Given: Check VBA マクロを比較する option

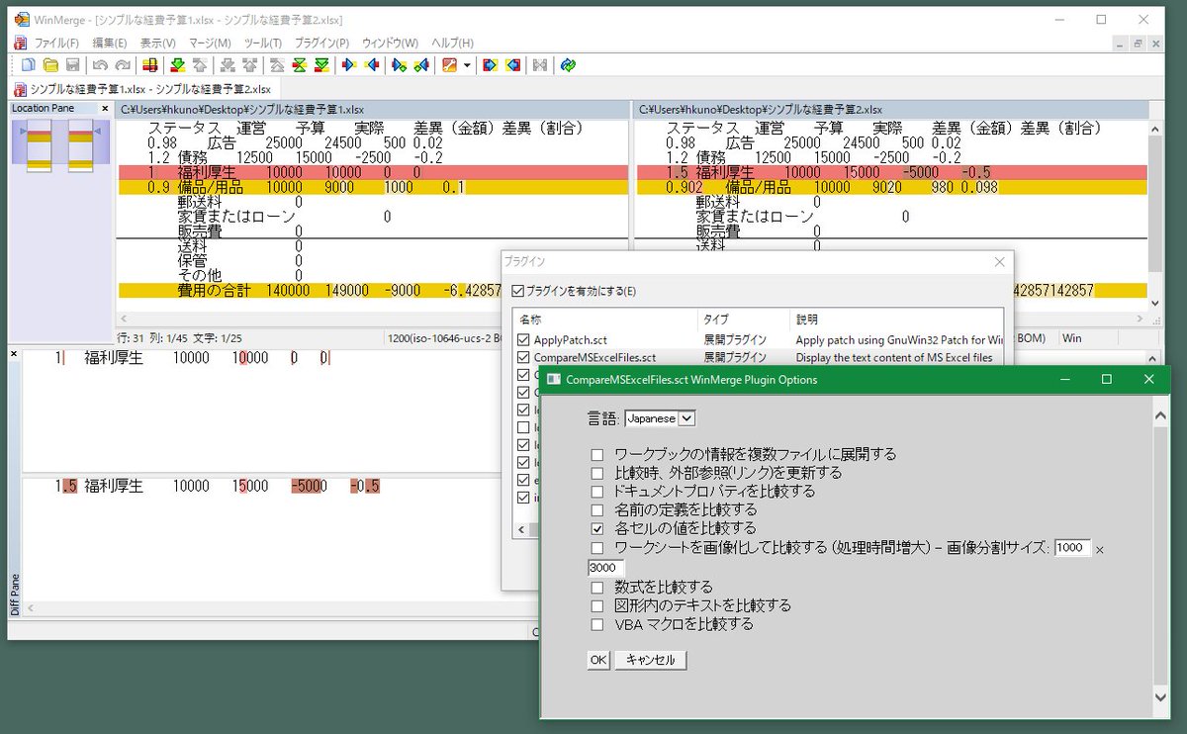Looking at the screenshot, I should pyautogui.click(x=596, y=625).
